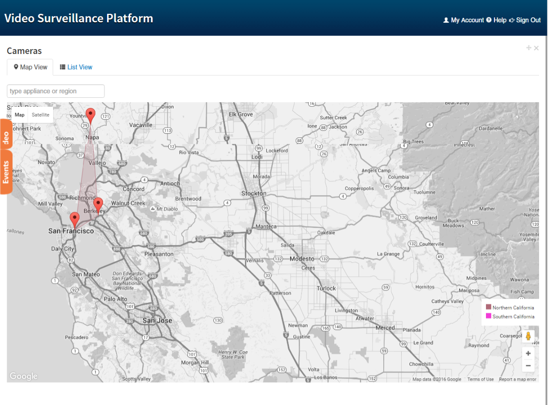
Task: Expand the orange Events side tab
Action: tap(6, 172)
